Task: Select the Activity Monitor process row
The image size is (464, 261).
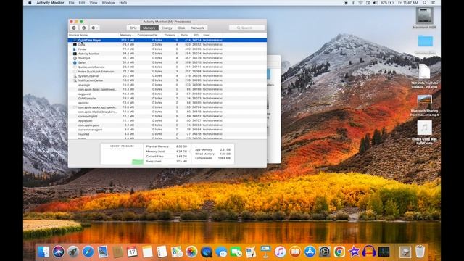Action: coord(167,54)
